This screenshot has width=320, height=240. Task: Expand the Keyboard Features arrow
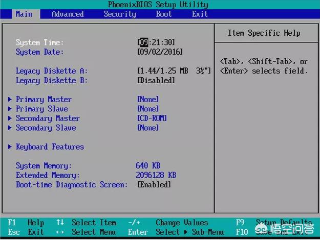[x=10, y=147]
